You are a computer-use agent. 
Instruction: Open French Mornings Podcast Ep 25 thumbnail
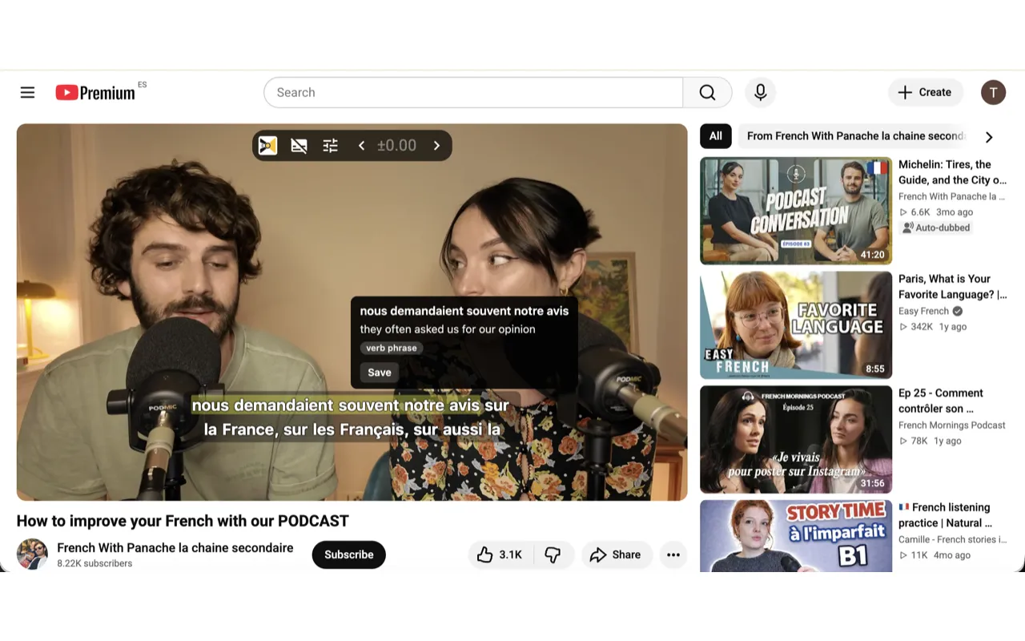[796, 439]
